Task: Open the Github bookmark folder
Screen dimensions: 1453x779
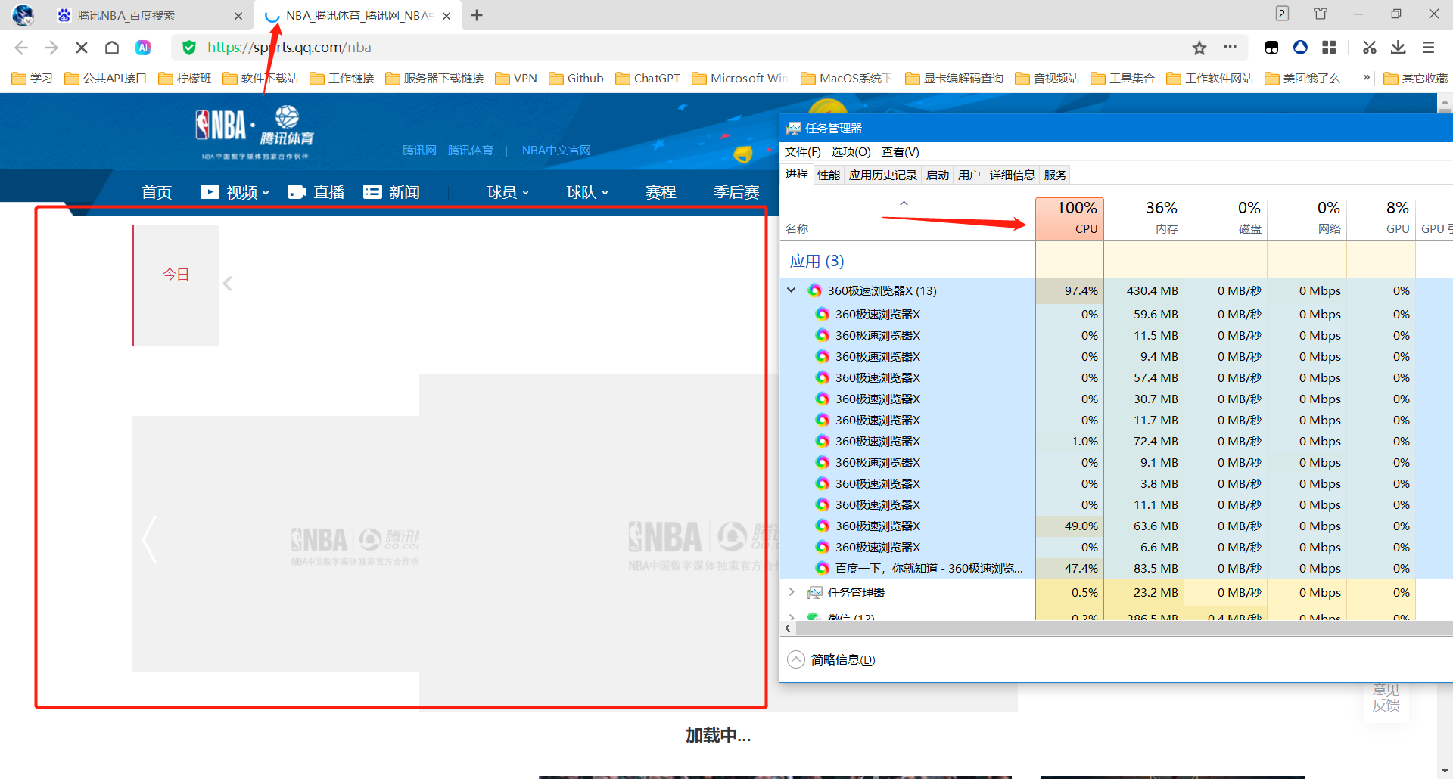Action: tap(576, 79)
